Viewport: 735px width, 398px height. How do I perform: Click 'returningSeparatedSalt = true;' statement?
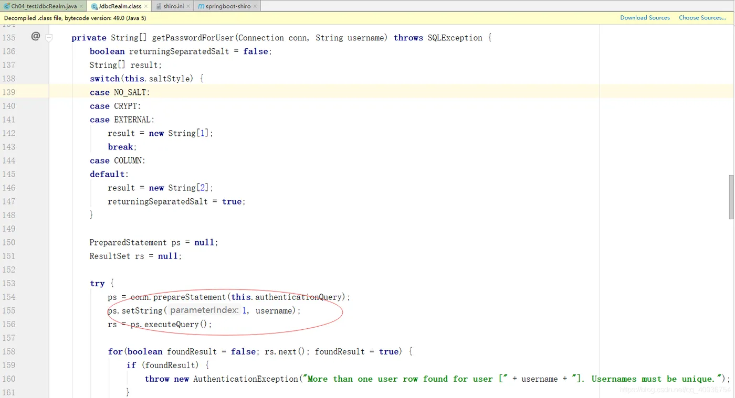(x=177, y=201)
